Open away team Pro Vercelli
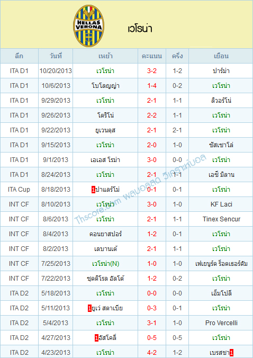This screenshot has height=358, width=253. click(x=221, y=323)
